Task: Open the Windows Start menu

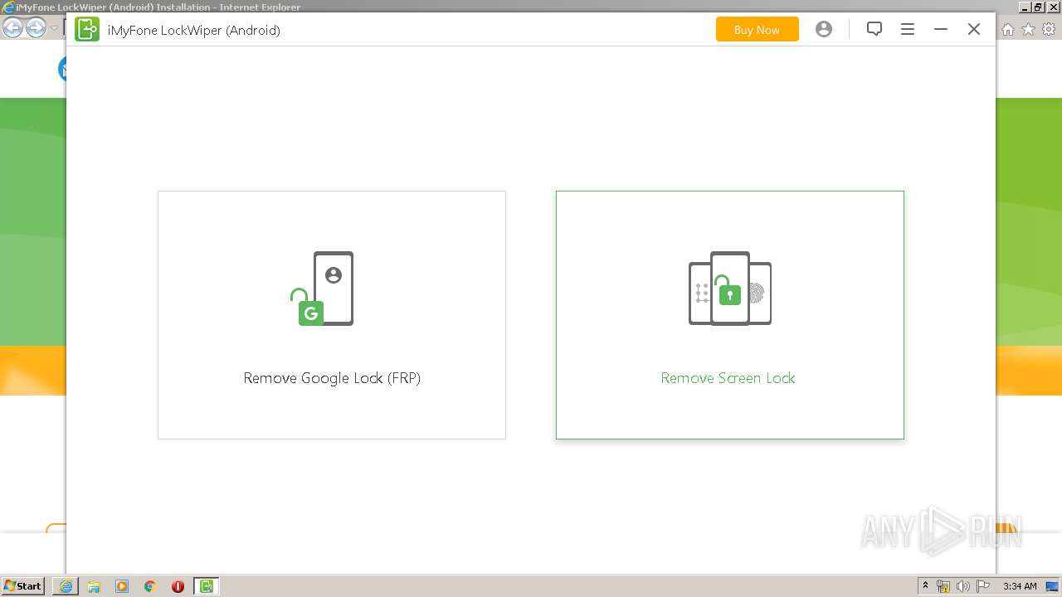Action: 23,586
